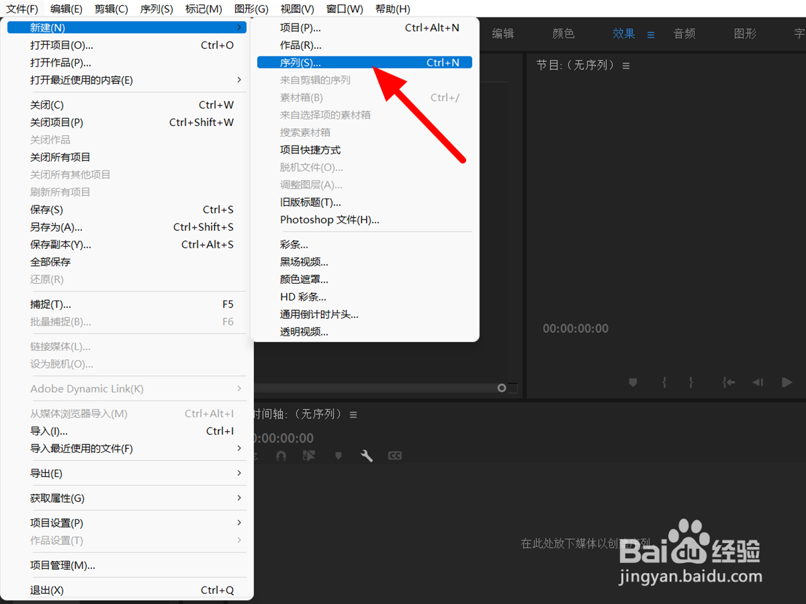This screenshot has height=604, width=806.
Task: Open timeline settings with the wrench icon
Action: tap(366, 455)
